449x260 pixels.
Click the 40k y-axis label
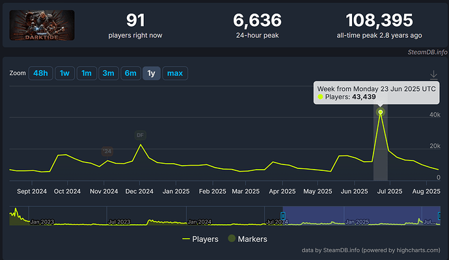tap(435, 114)
